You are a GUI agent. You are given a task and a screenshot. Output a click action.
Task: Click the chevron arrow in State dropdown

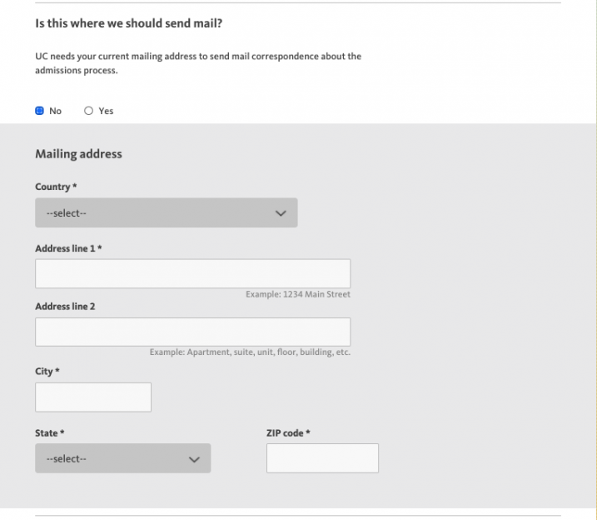[194, 459]
